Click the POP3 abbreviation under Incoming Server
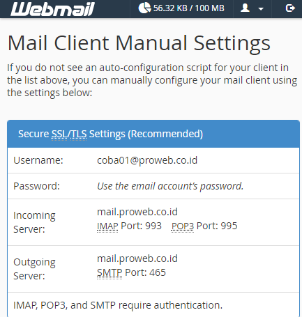 [x=183, y=226]
